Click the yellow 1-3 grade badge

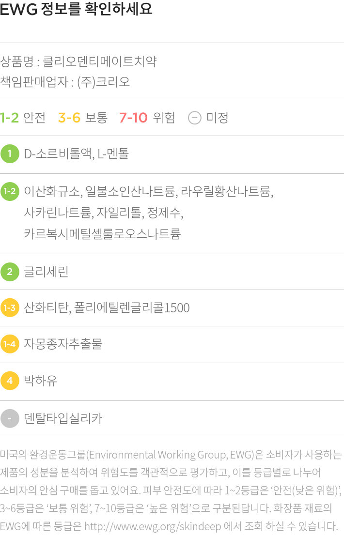coord(10,307)
